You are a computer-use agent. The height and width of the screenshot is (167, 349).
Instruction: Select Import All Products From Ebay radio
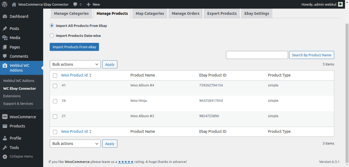(52, 26)
